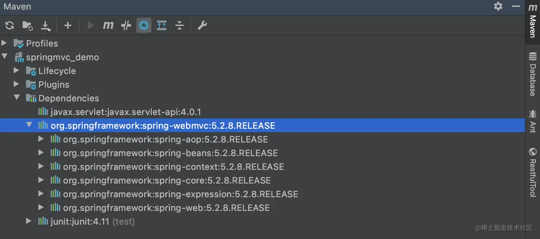The width and height of the screenshot is (540, 239).
Task: Click Expand All toolbar icon
Action: pyautogui.click(x=162, y=25)
